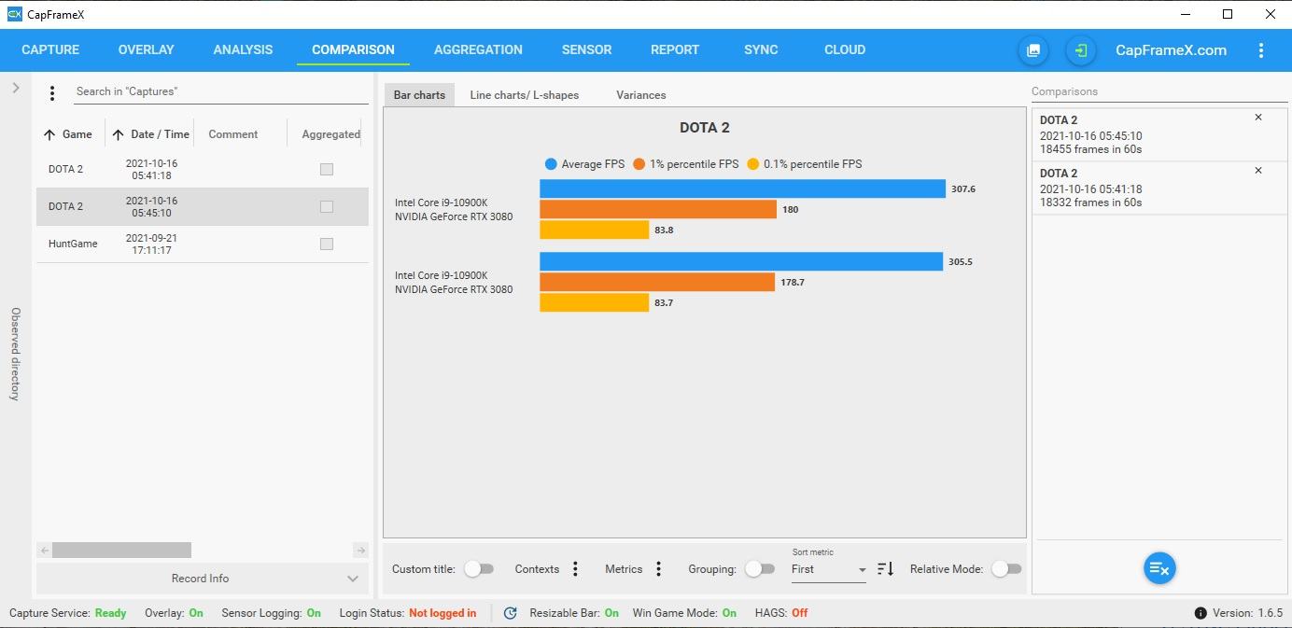This screenshot has height=628, width=1292.
Task: Check Aggregated box for DOTA 2 05:45:10
Action: (326, 207)
